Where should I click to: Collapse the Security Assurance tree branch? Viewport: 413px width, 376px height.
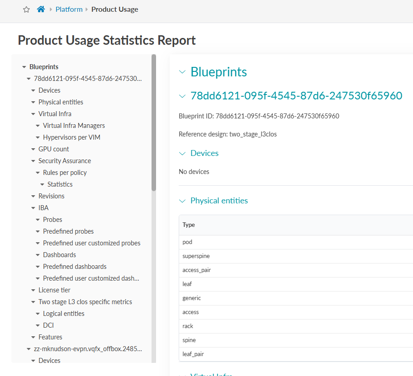point(33,160)
